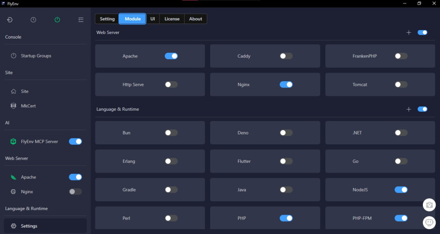Click the Startup Groups power icon

point(13,55)
